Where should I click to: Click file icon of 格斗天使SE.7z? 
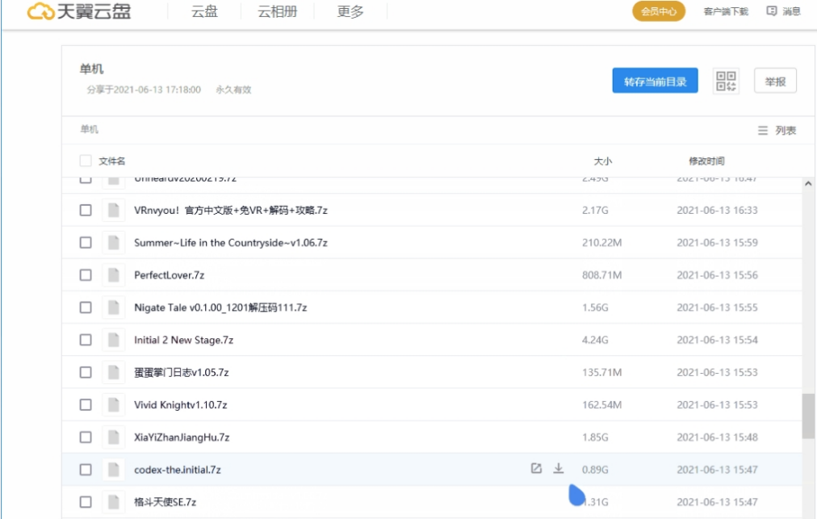coord(114,502)
